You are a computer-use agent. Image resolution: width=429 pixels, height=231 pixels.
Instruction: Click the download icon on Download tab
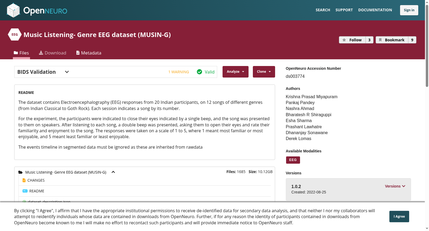[41, 53]
